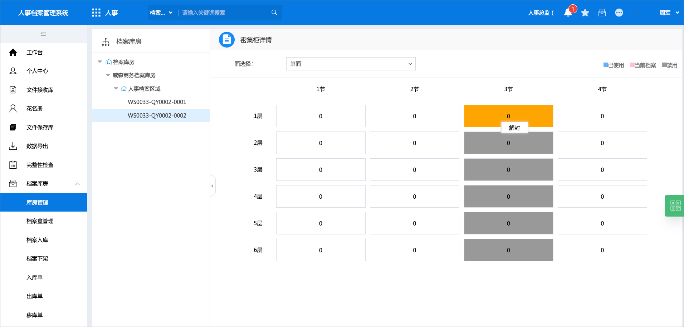Click the 档案库房 panel hierarchy icon

click(x=106, y=42)
